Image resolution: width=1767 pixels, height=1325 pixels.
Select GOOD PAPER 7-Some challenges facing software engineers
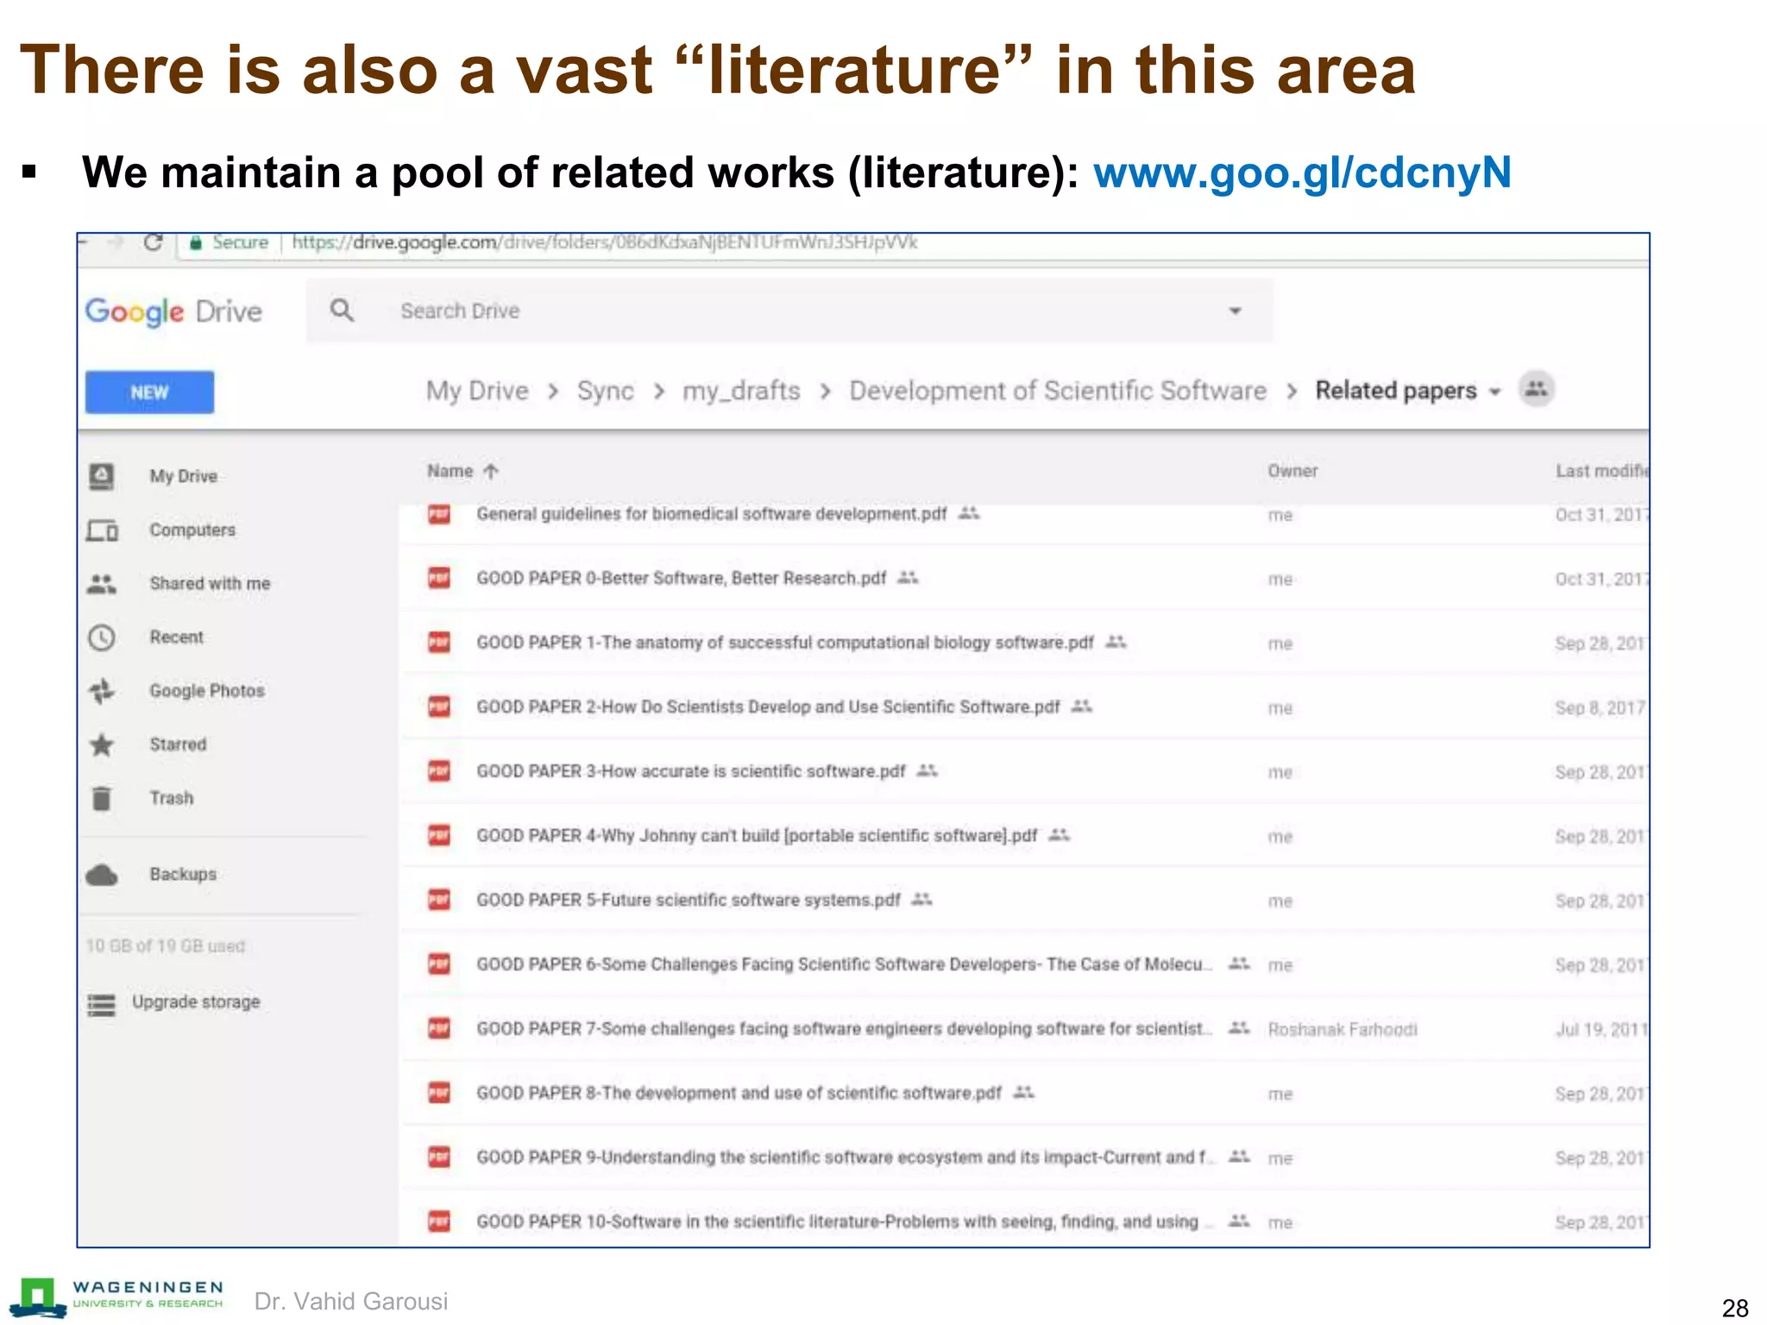(x=844, y=1028)
